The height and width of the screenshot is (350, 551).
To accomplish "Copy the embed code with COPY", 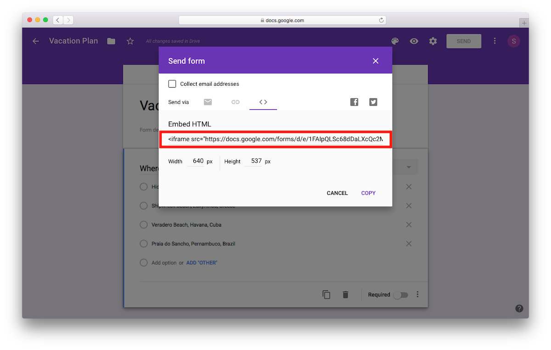I will point(368,193).
